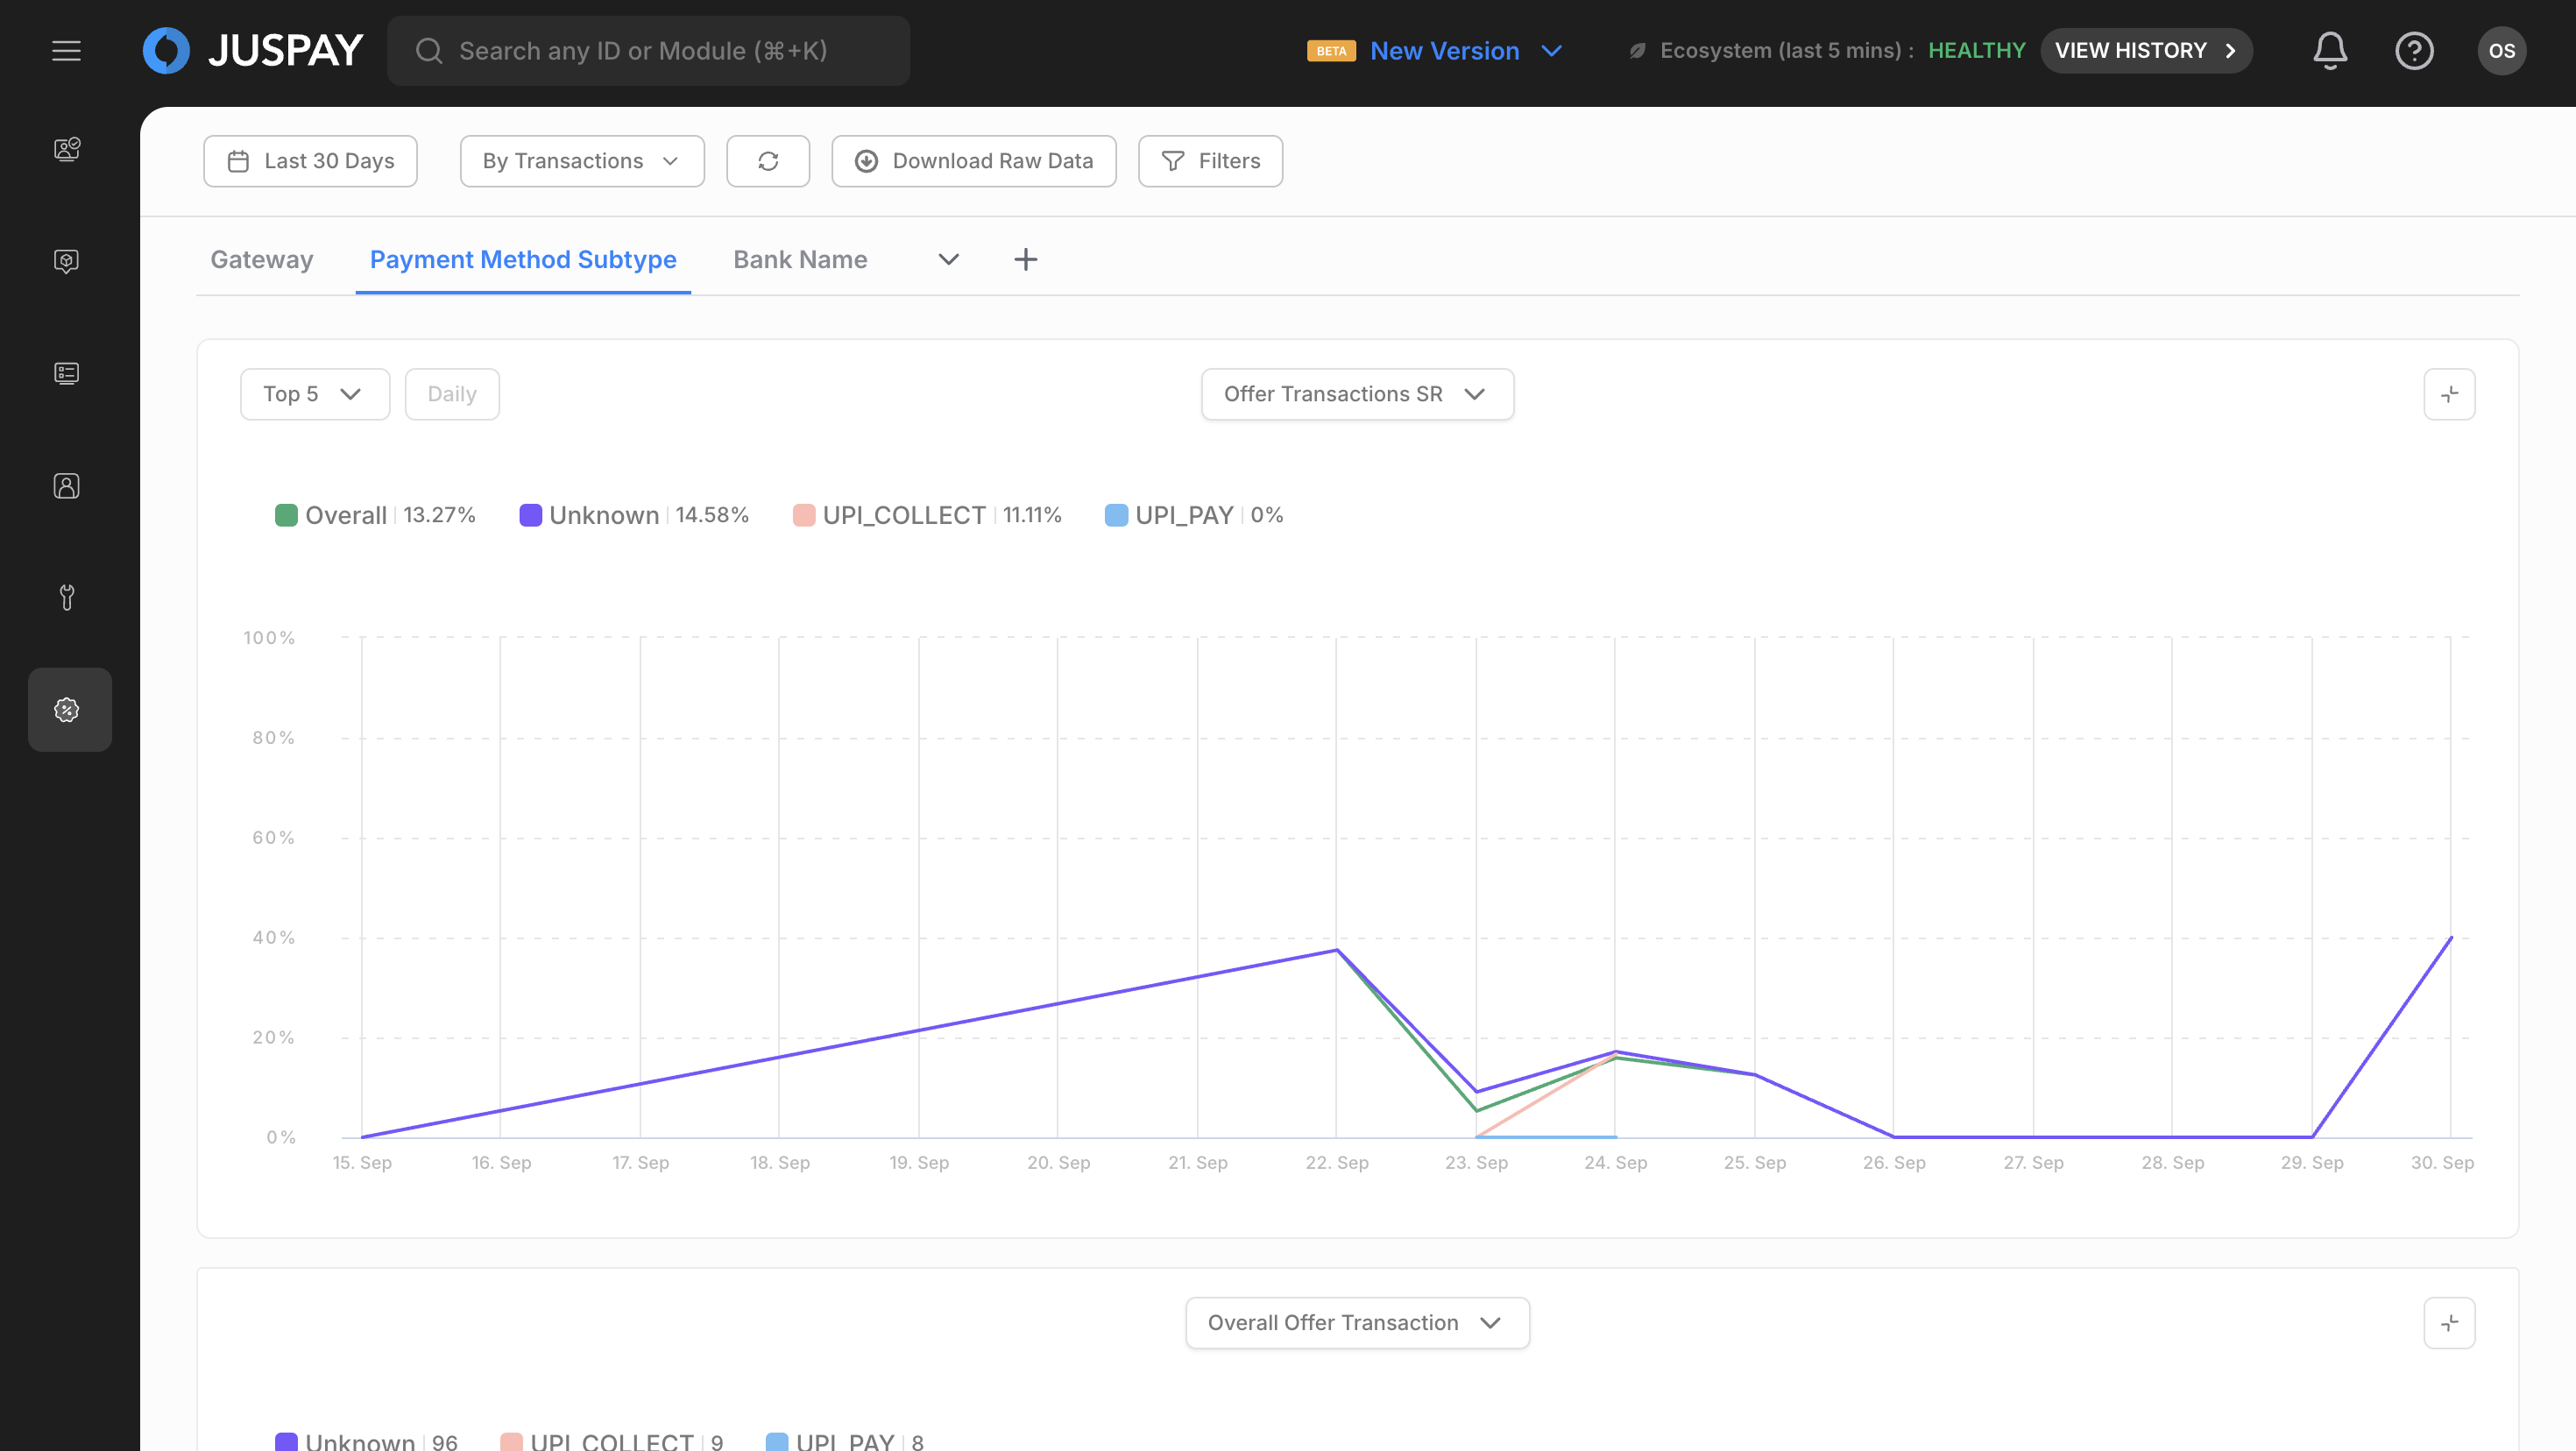Switch to the Bank Name tab
The height and width of the screenshot is (1451, 2576).
tap(799, 260)
